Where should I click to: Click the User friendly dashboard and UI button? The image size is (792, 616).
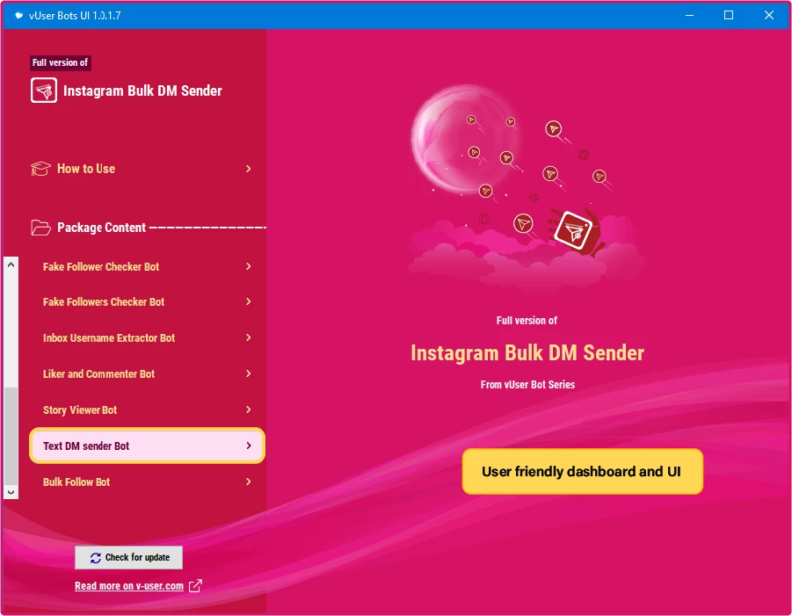click(583, 472)
